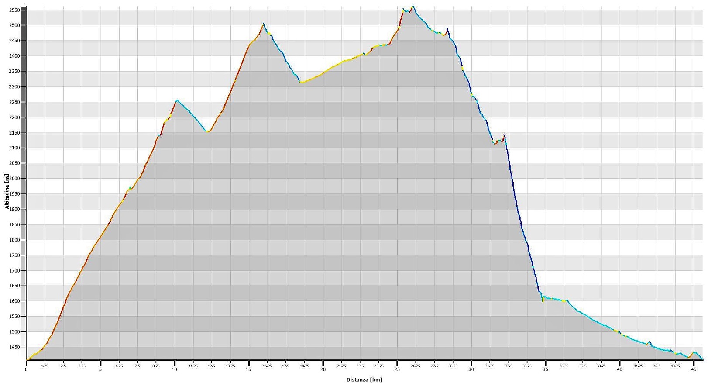This screenshot has height=383, width=715.
Task: Click the valley low point near 18.5 km
Action: tap(300, 82)
